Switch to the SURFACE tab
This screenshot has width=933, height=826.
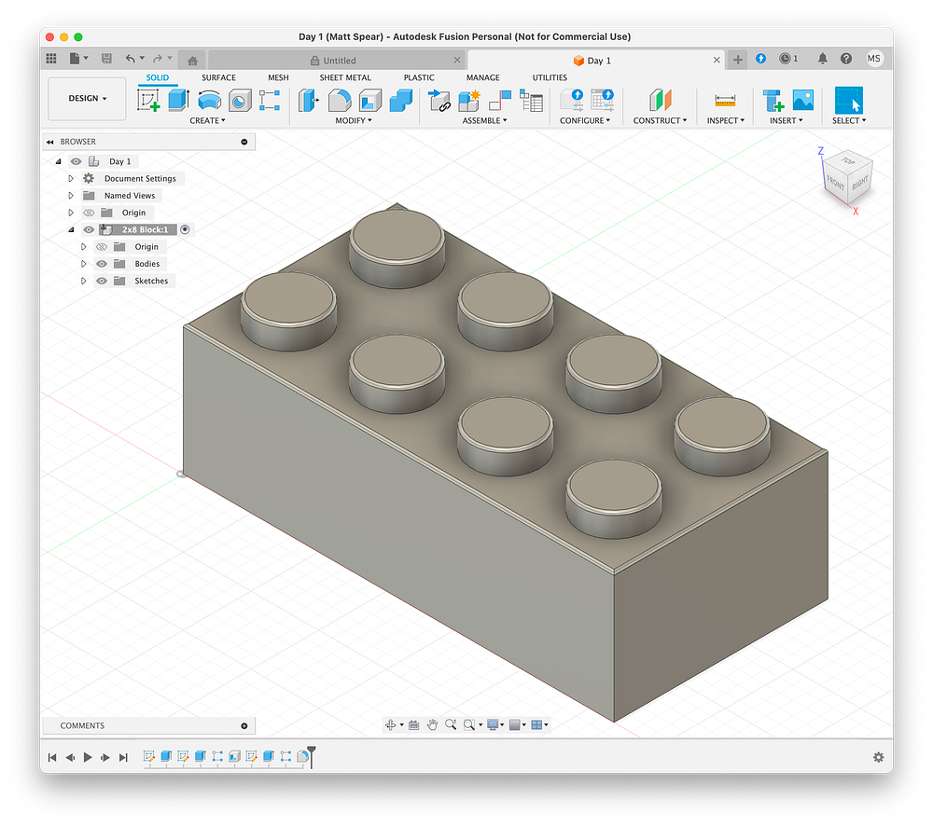(x=218, y=77)
